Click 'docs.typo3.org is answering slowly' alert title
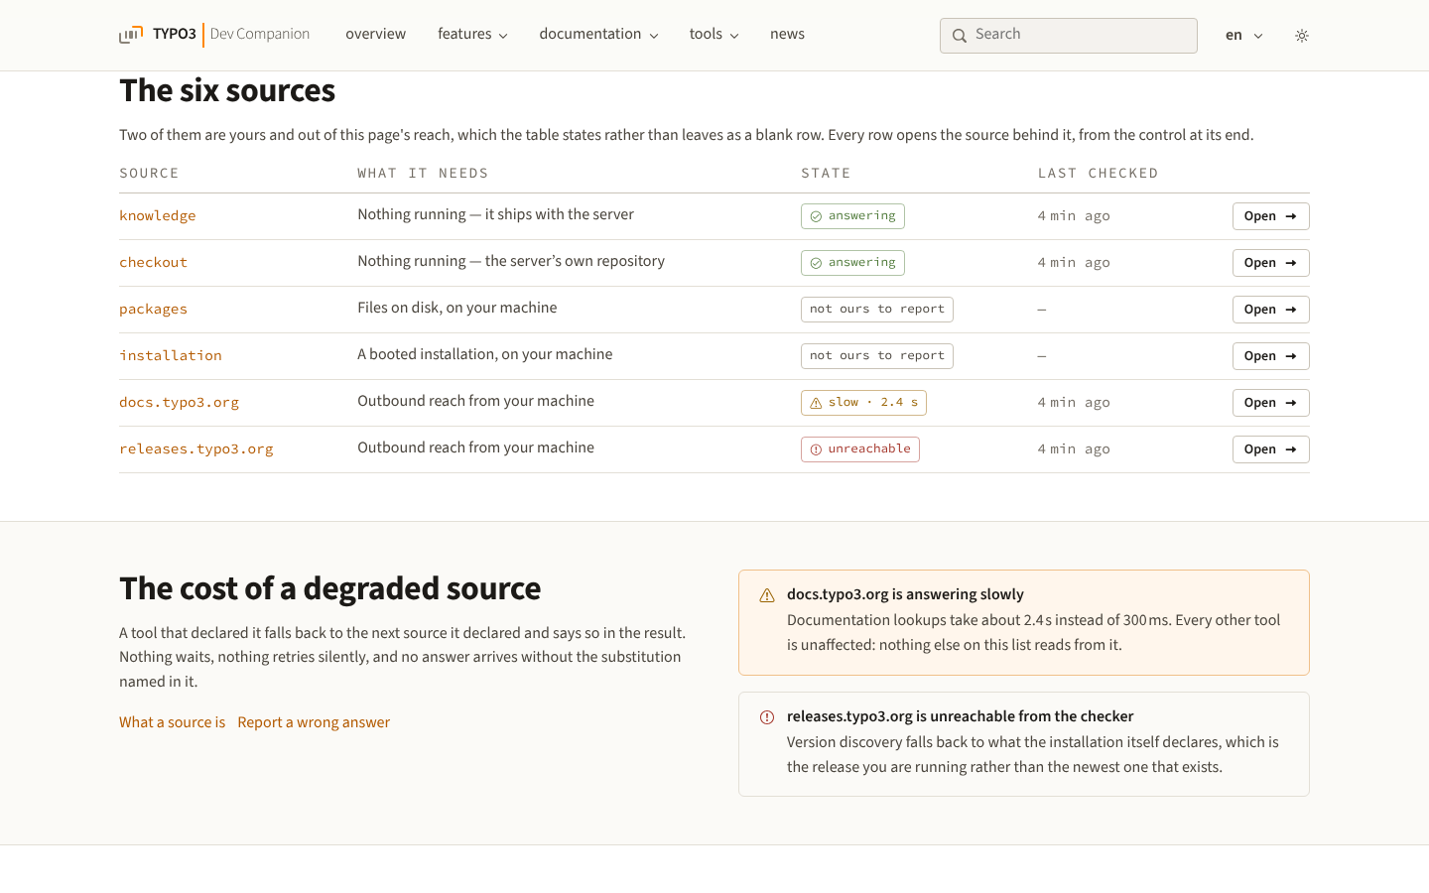 905,594
